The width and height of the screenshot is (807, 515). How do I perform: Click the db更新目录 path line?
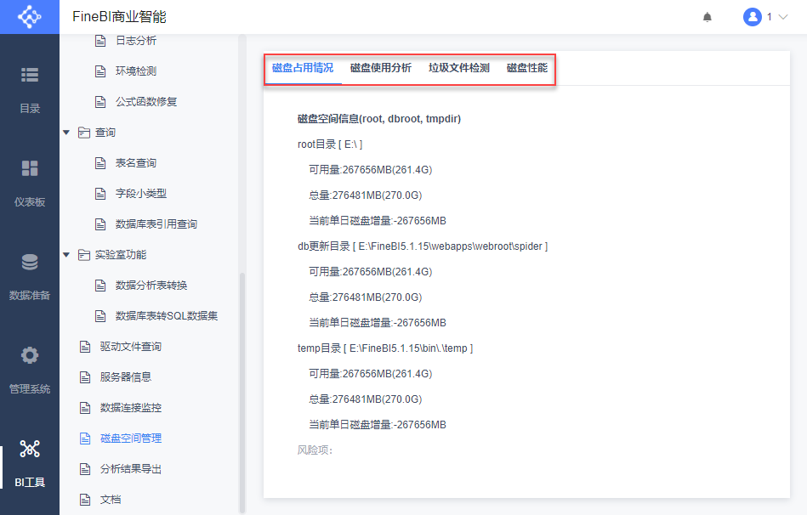[x=423, y=246]
